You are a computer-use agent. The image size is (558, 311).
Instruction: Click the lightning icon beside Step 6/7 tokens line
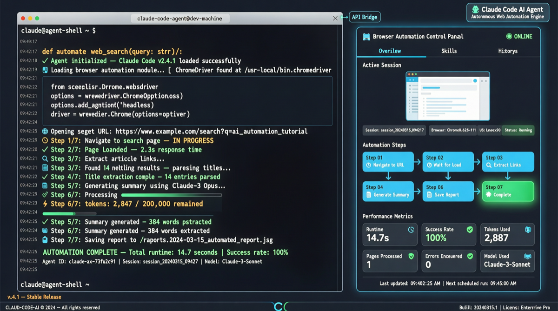point(45,204)
